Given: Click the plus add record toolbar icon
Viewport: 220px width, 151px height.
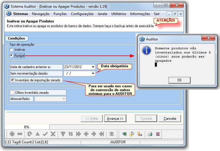Looking at the screenshot, I should (12, 134).
